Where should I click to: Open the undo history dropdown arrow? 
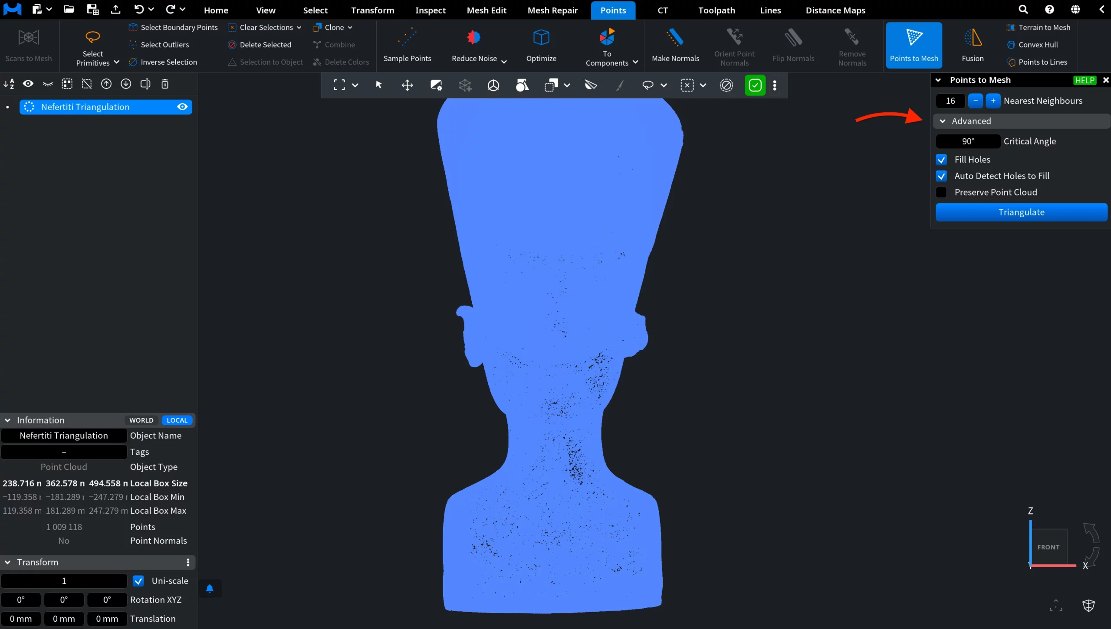[151, 9]
